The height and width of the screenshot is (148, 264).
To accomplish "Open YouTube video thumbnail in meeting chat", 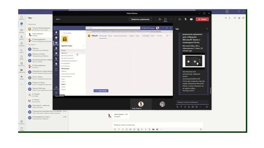I will [193, 61].
